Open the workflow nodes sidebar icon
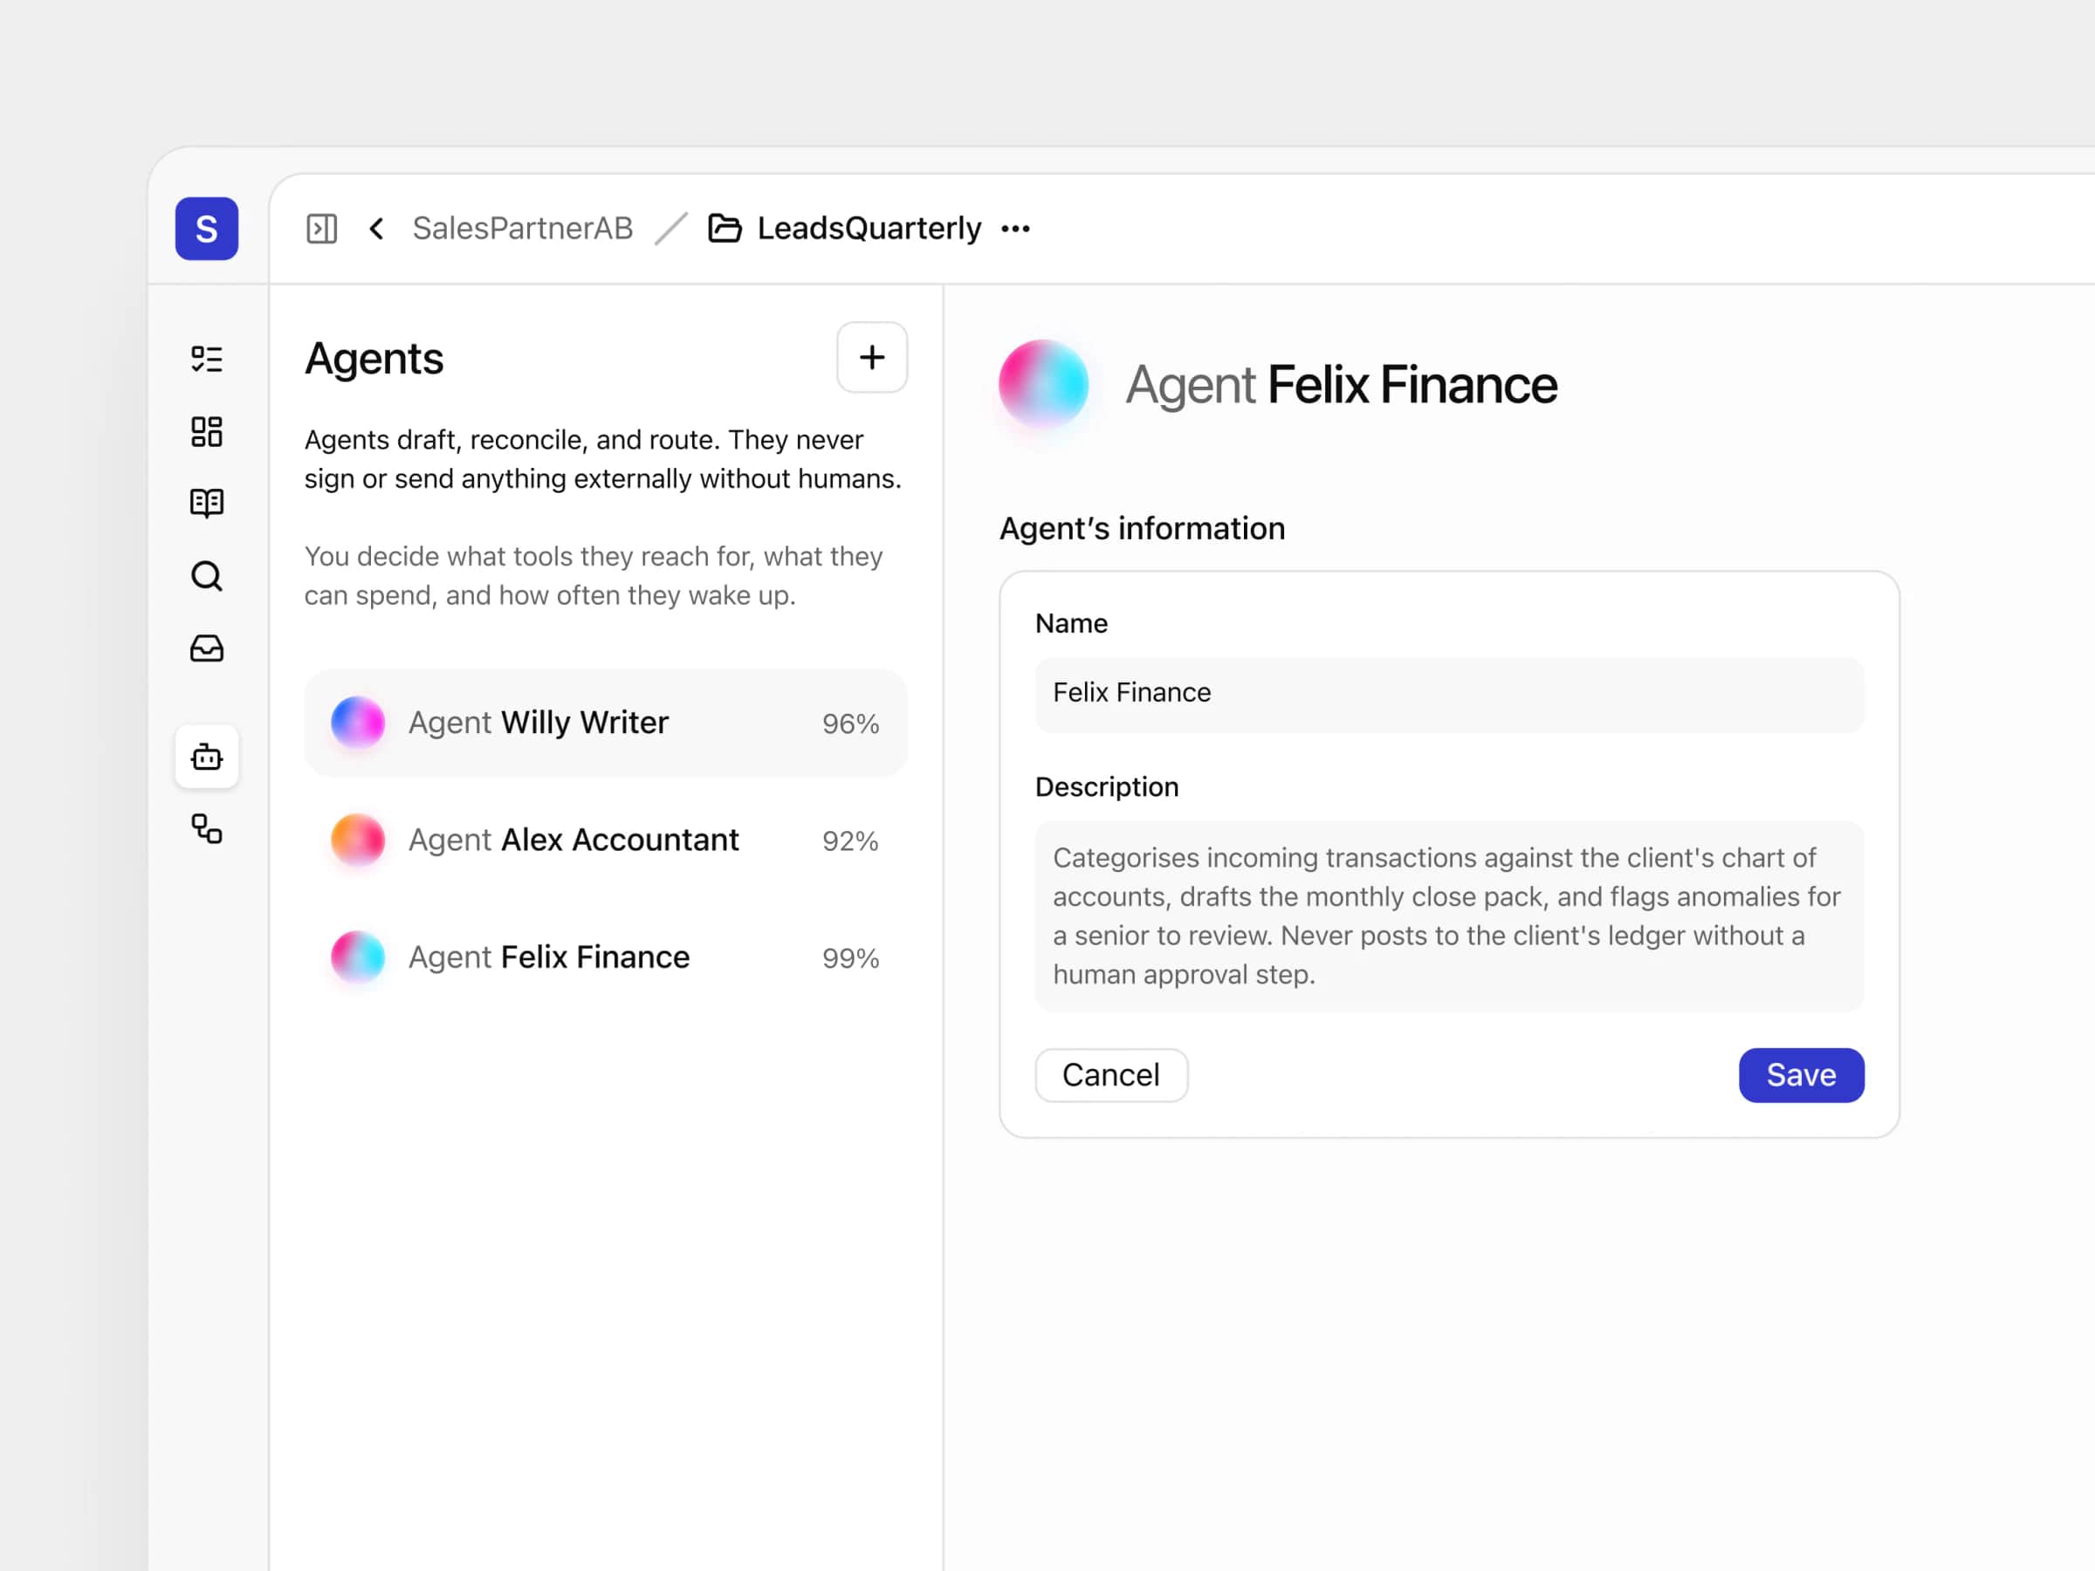Screen dimensions: 2095x1571 (207, 829)
